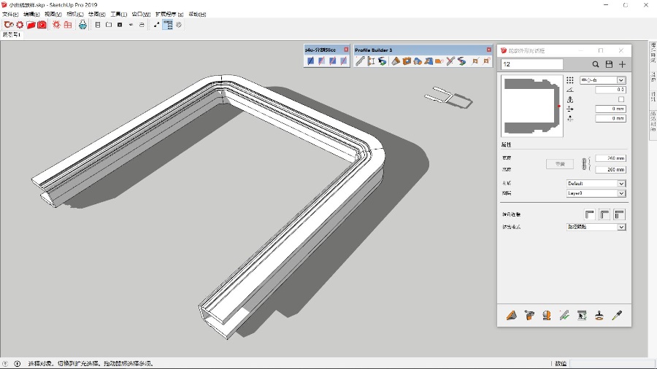Open the layer dropdown showing Layer0
The image size is (657, 369).
[x=596, y=193]
